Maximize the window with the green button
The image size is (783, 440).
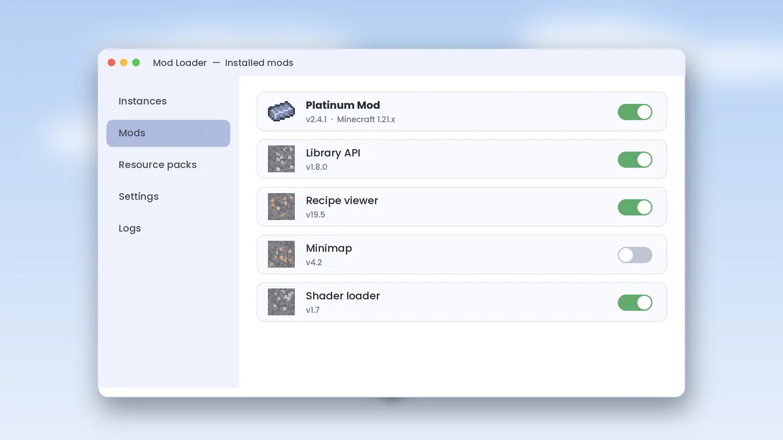coord(136,62)
